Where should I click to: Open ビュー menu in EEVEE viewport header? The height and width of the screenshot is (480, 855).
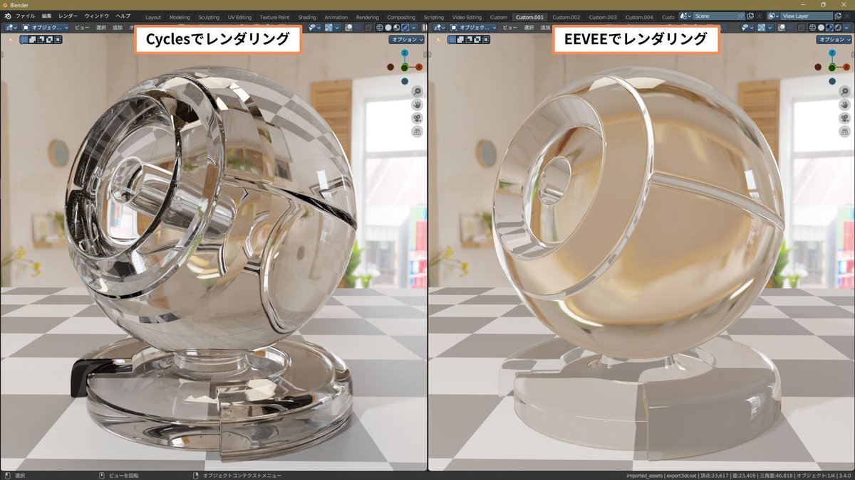510,28
